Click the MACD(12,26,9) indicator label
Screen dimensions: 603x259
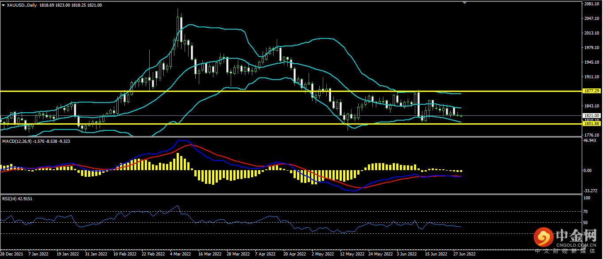click(18, 141)
